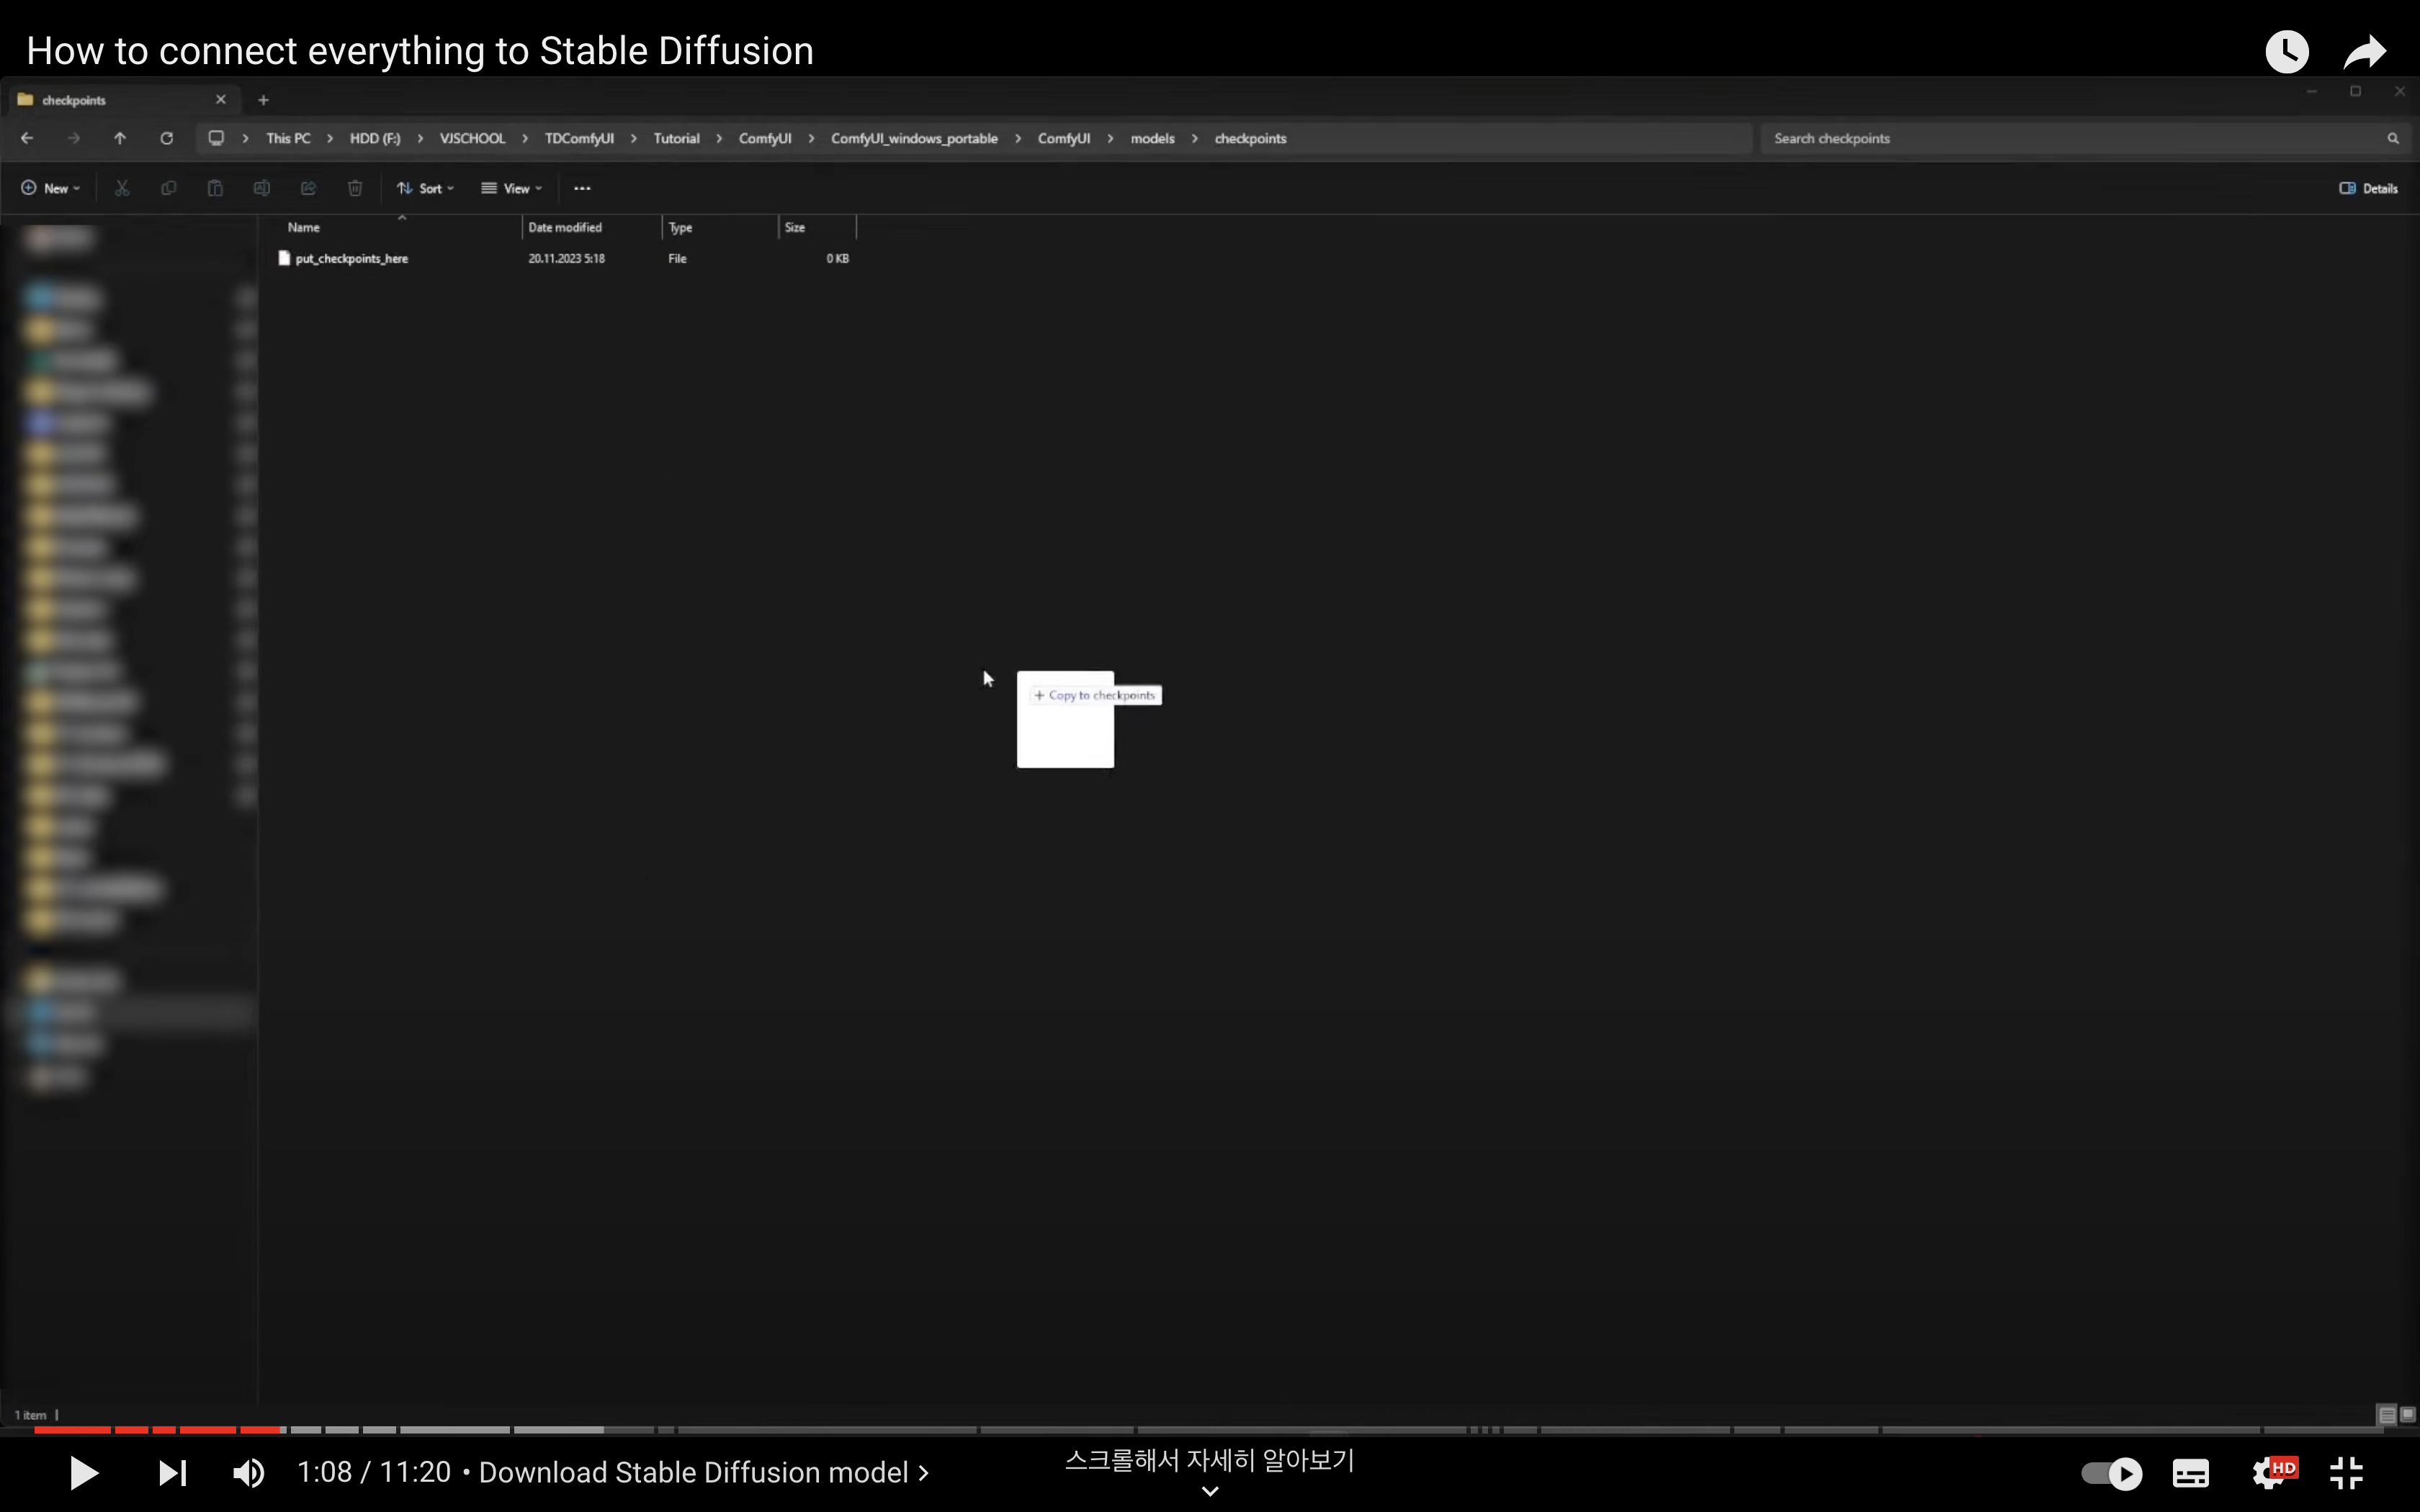Toggle the Details pane button
The image size is (2420, 1512).
pyautogui.click(x=2369, y=188)
